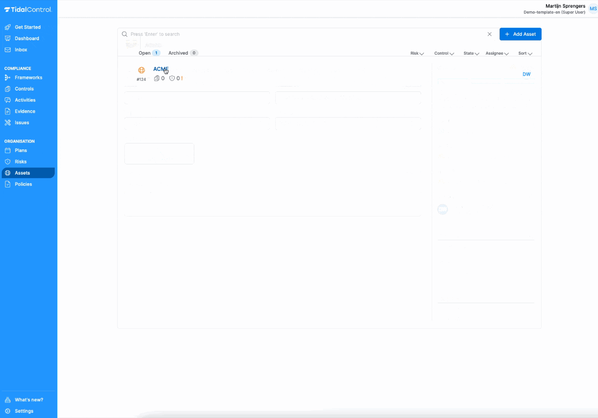Open the Risk filter dropdown

coord(416,53)
